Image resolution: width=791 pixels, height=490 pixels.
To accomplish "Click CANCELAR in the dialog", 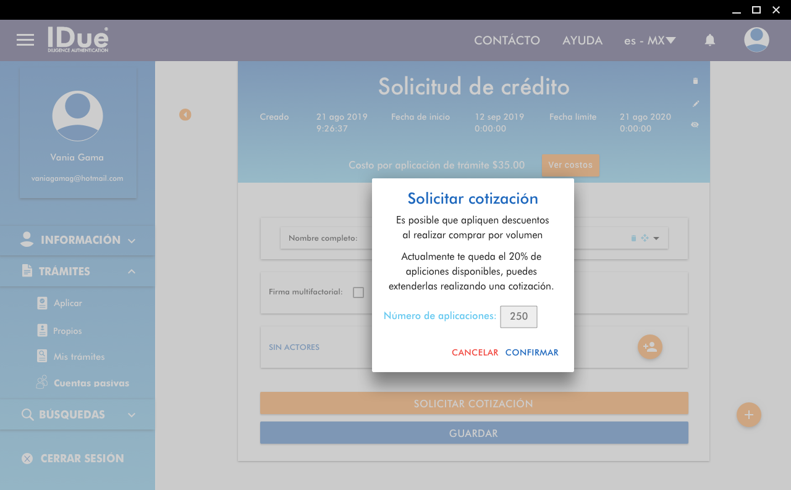I will 475,352.
